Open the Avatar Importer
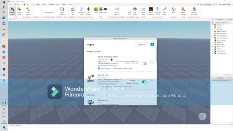Viewport: 233px width, 131px height. pyautogui.click(x=183, y=11)
